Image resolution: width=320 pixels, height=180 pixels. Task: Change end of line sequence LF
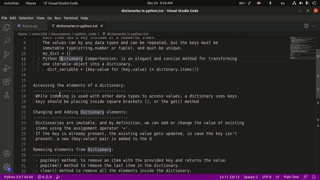pos(277,177)
